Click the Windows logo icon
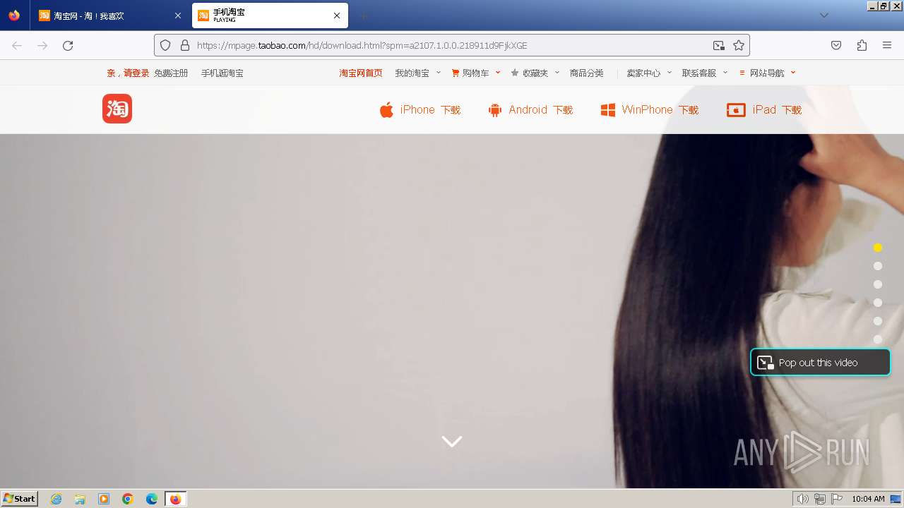The image size is (904, 508). pos(607,110)
